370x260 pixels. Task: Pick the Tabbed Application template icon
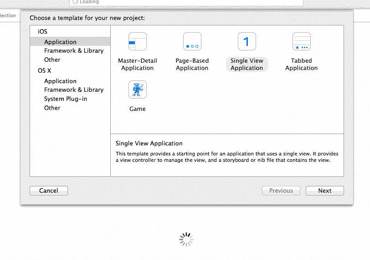[301, 41]
